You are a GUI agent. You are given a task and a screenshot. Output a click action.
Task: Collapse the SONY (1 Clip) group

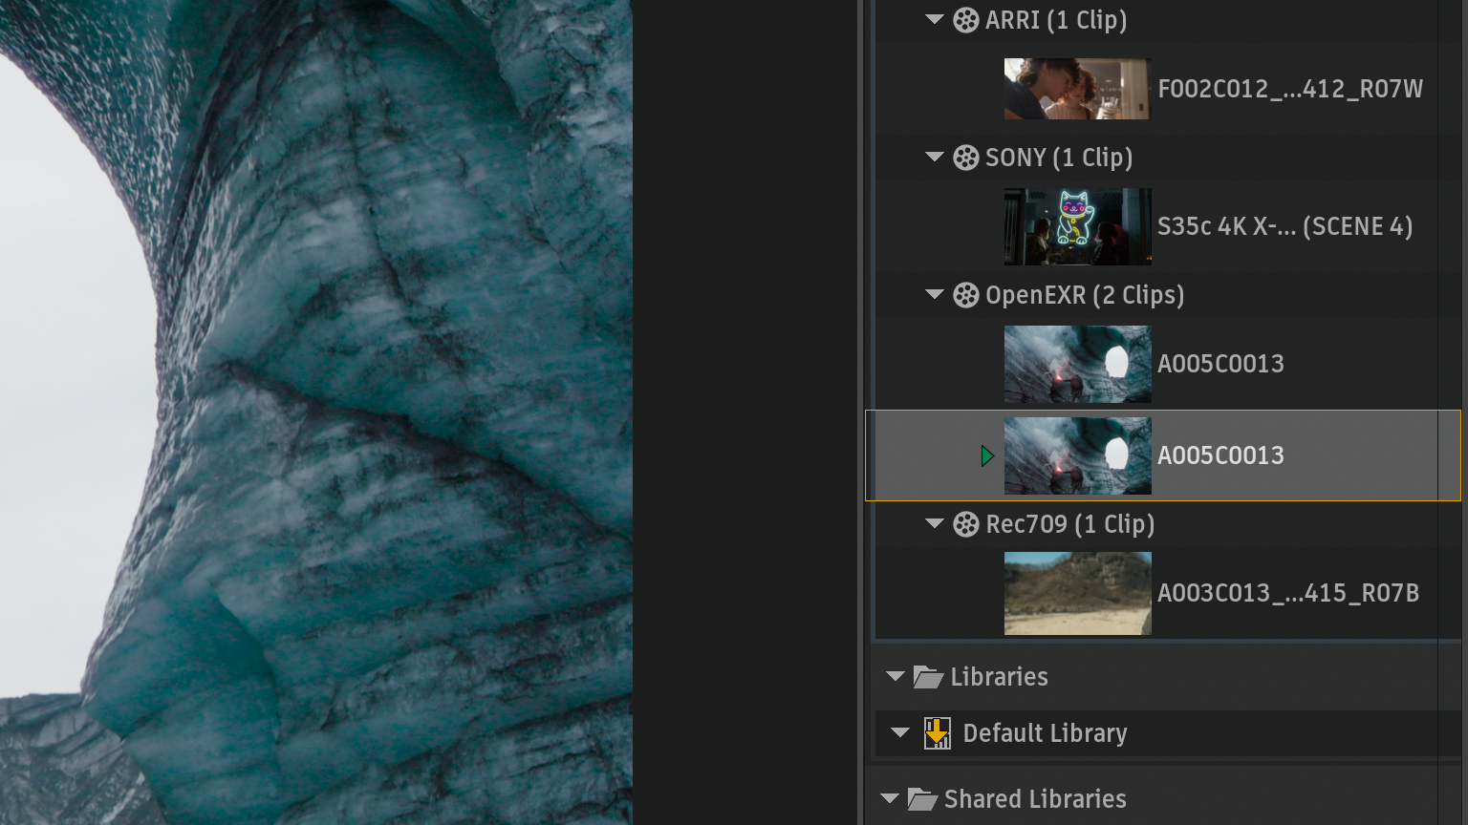click(935, 157)
